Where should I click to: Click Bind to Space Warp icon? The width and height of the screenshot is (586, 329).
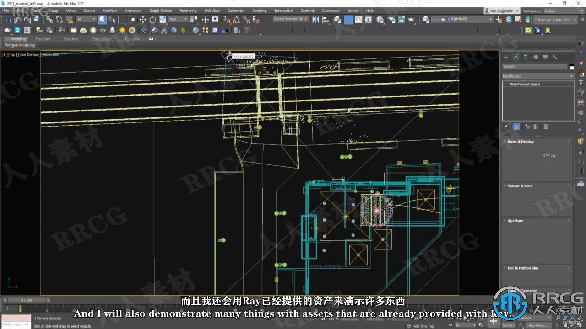69,20
